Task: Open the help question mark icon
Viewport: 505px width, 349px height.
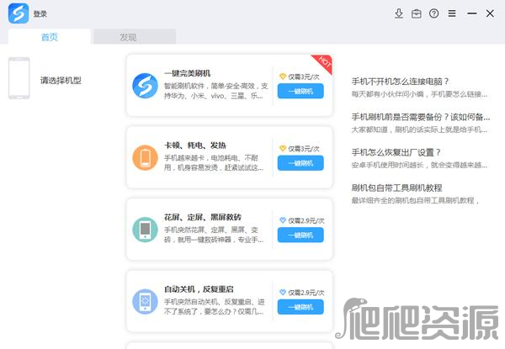Action: tap(433, 13)
